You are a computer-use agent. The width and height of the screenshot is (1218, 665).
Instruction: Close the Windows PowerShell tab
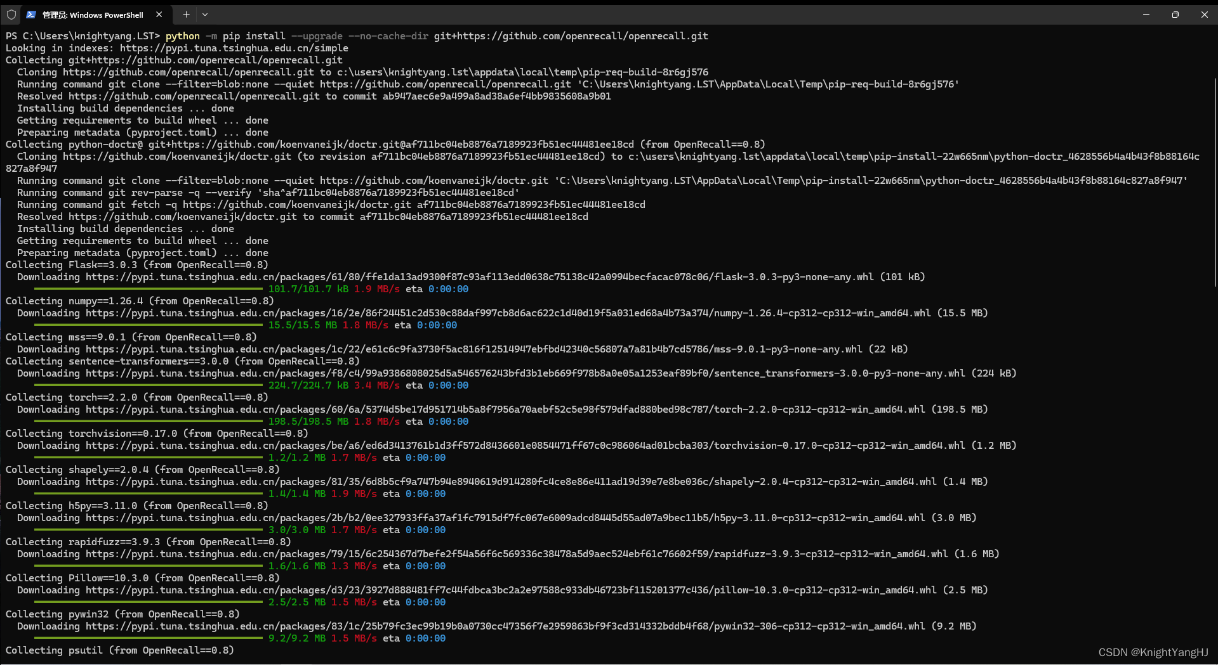coord(159,15)
